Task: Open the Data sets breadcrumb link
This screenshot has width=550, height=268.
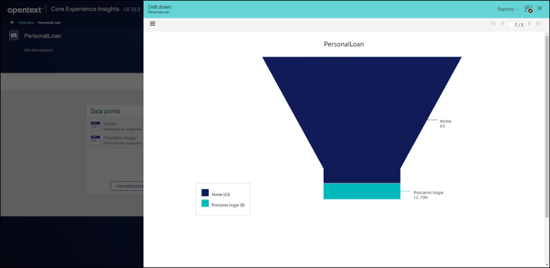Action: [x=26, y=22]
